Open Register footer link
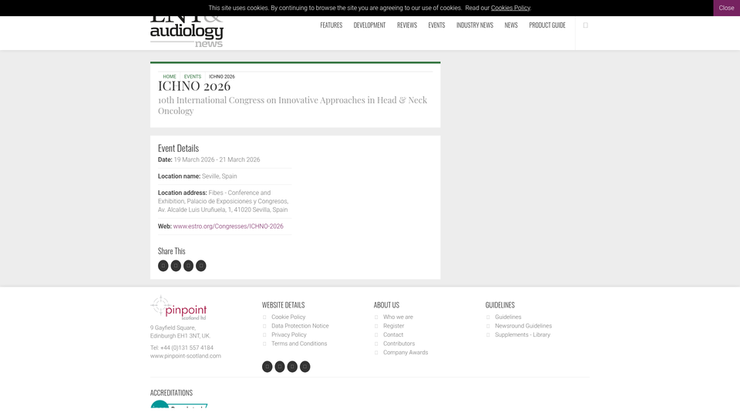The height and width of the screenshot is (416, 740). tap(394, 326)
